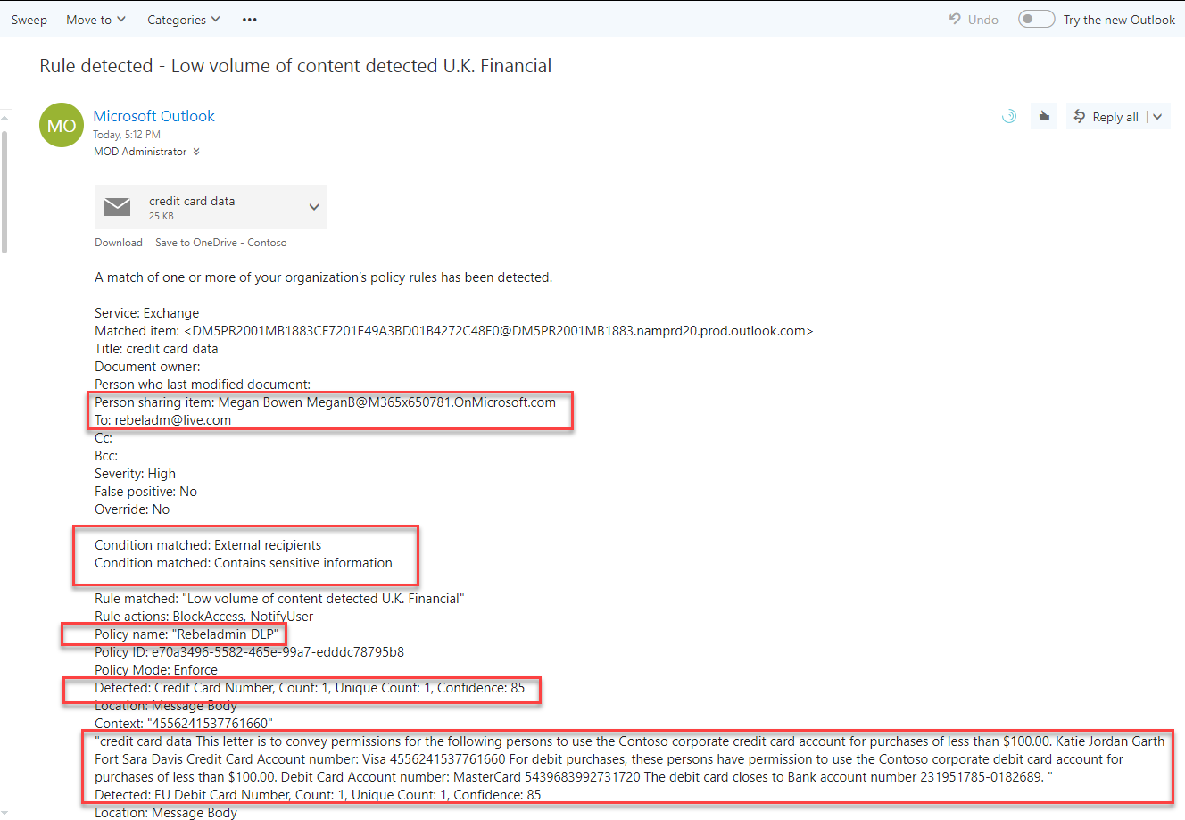Click 'Condition matched: Contains sensitive information' line

point(244,563)
